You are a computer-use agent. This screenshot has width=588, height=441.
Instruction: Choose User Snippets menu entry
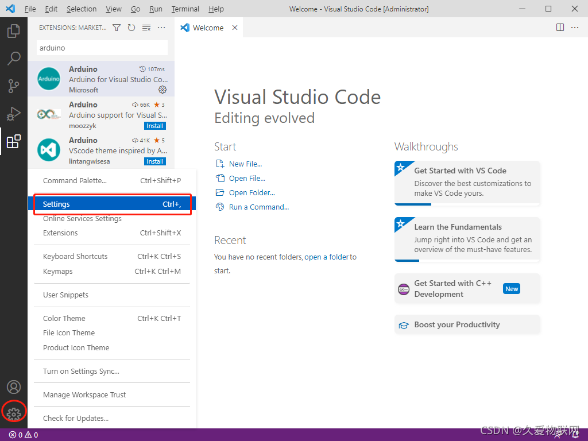point(112,295)
